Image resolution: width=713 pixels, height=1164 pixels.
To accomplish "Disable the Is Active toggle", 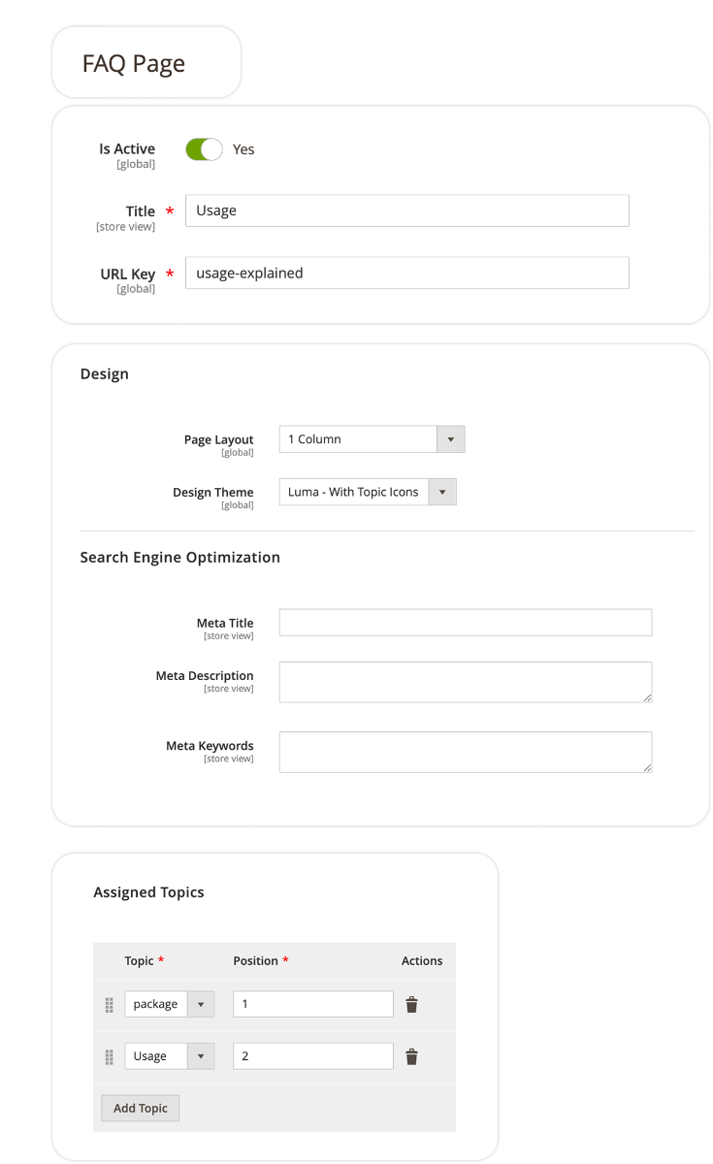I will coord(203,149).
